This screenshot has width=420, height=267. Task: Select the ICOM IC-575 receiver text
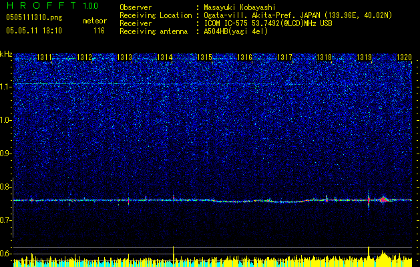268,23
